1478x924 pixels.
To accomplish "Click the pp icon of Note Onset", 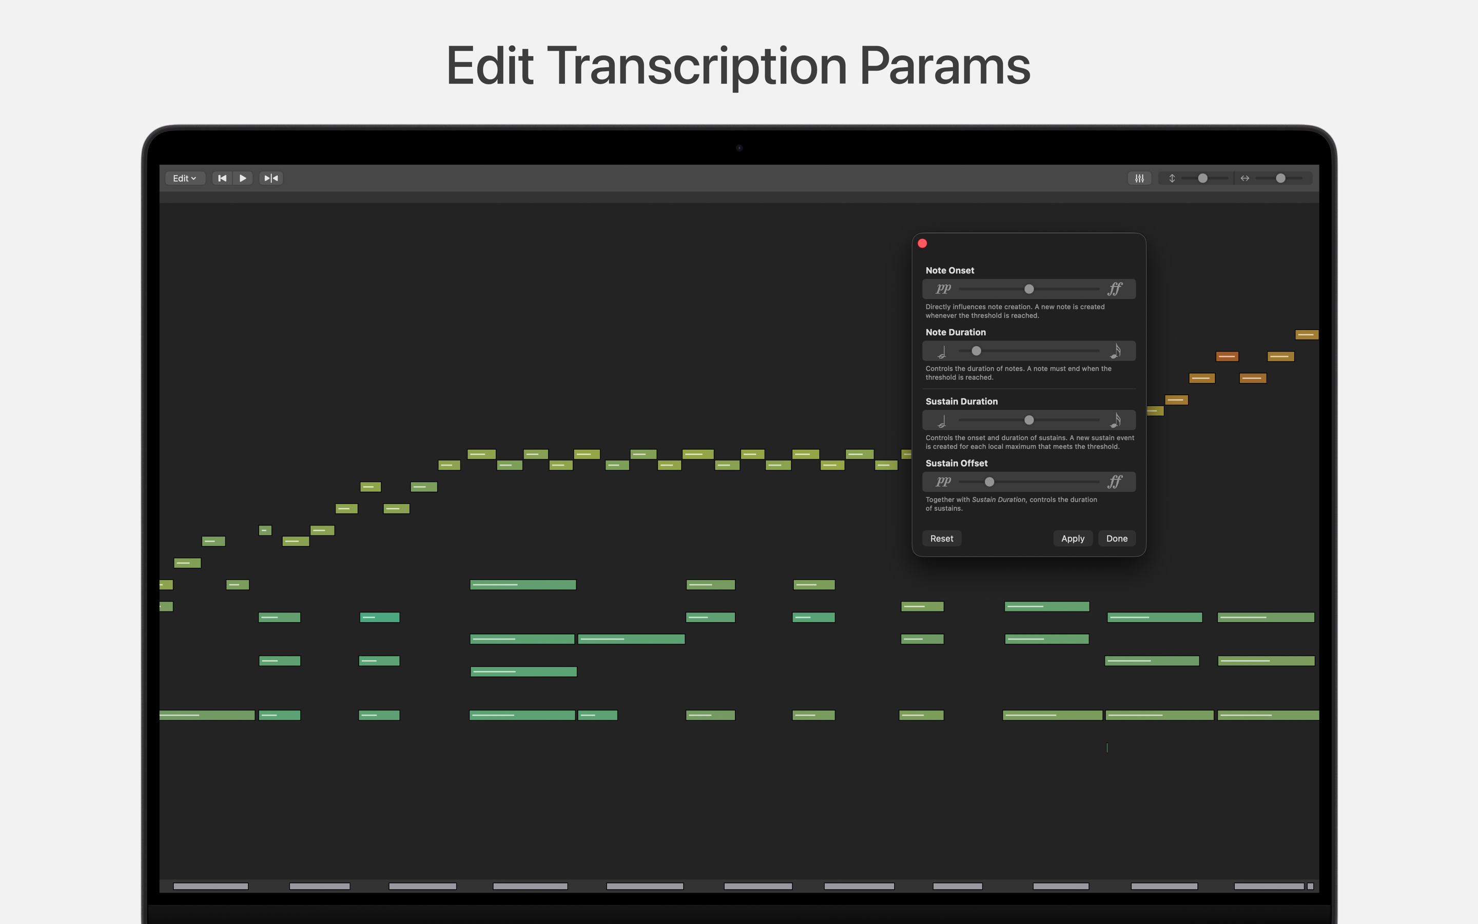I will point(943,288).
